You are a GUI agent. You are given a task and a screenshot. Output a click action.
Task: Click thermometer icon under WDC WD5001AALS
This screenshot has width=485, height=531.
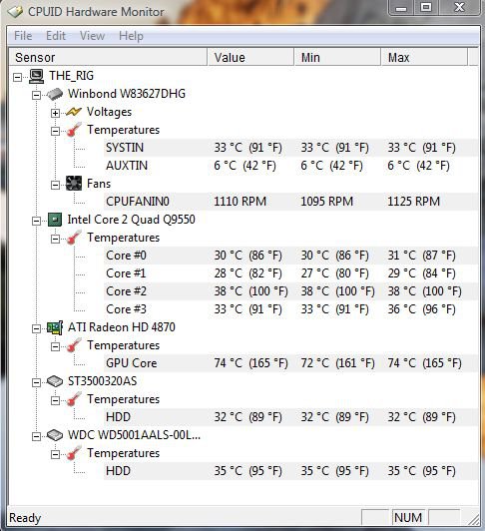pyautogui.click(x=74, y=453)
